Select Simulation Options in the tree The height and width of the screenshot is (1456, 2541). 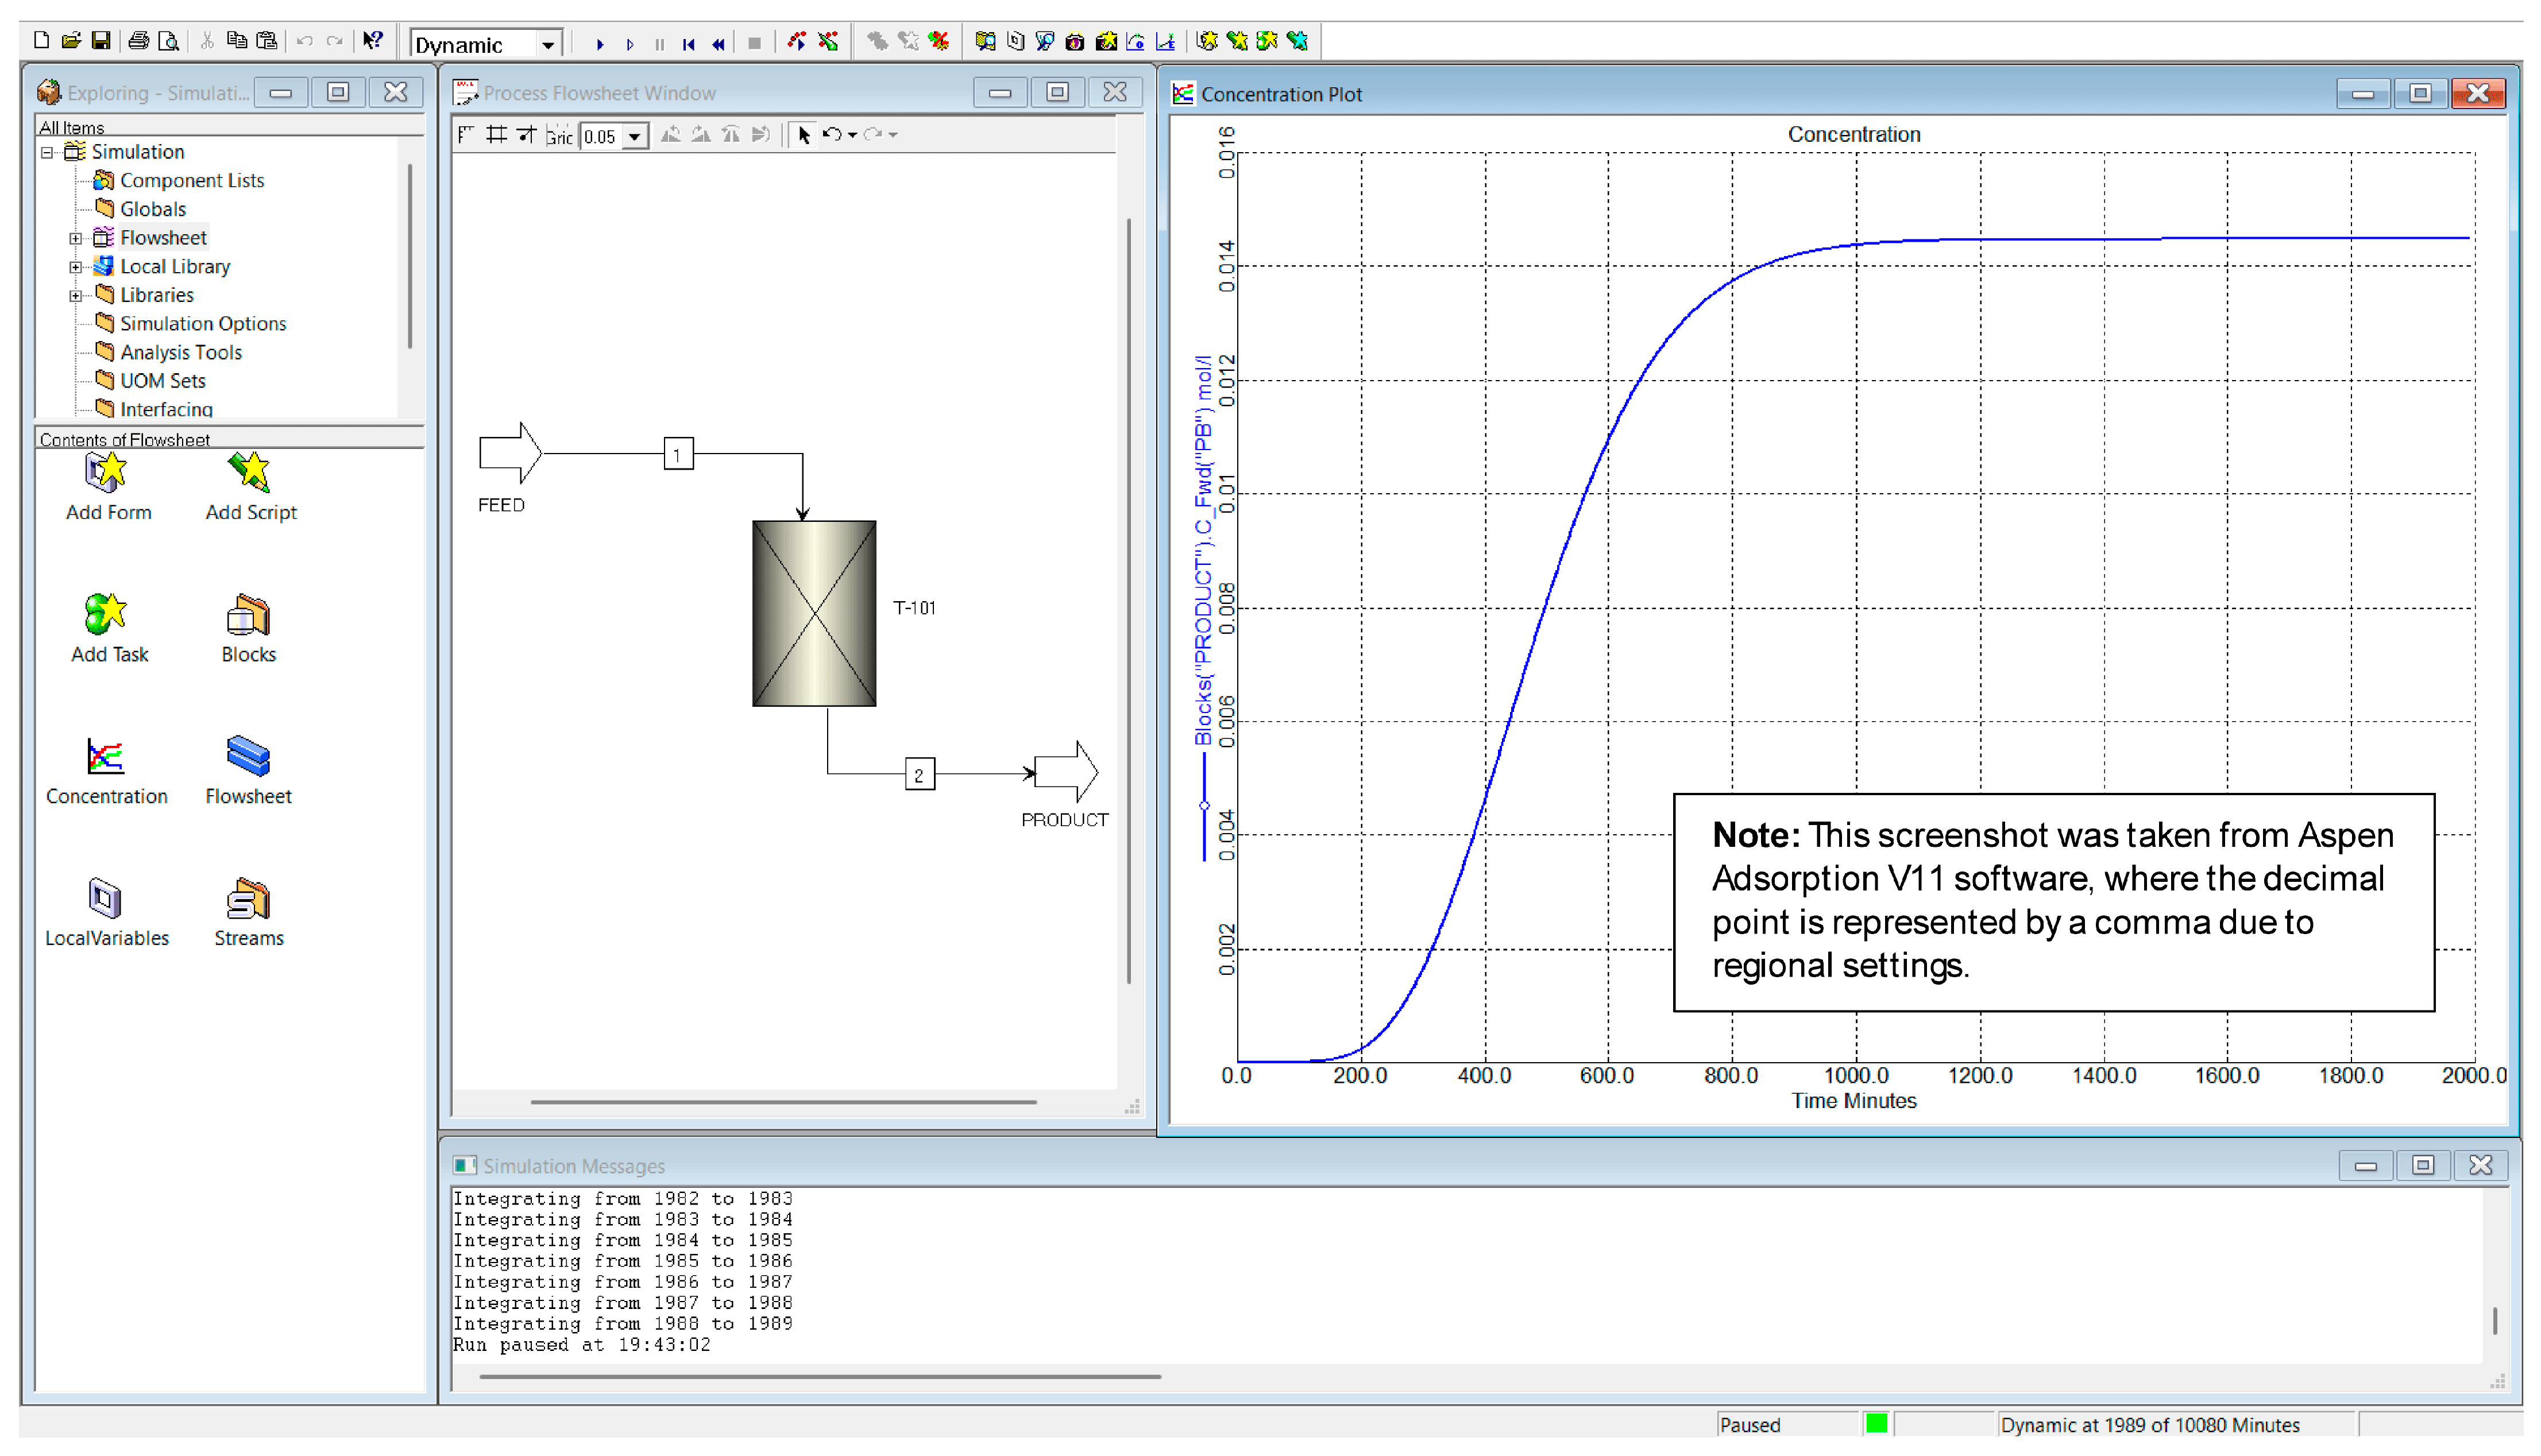(202, 324)
